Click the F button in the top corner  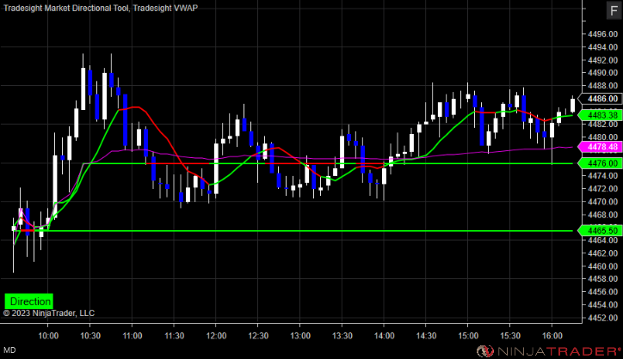pos(614,10)
